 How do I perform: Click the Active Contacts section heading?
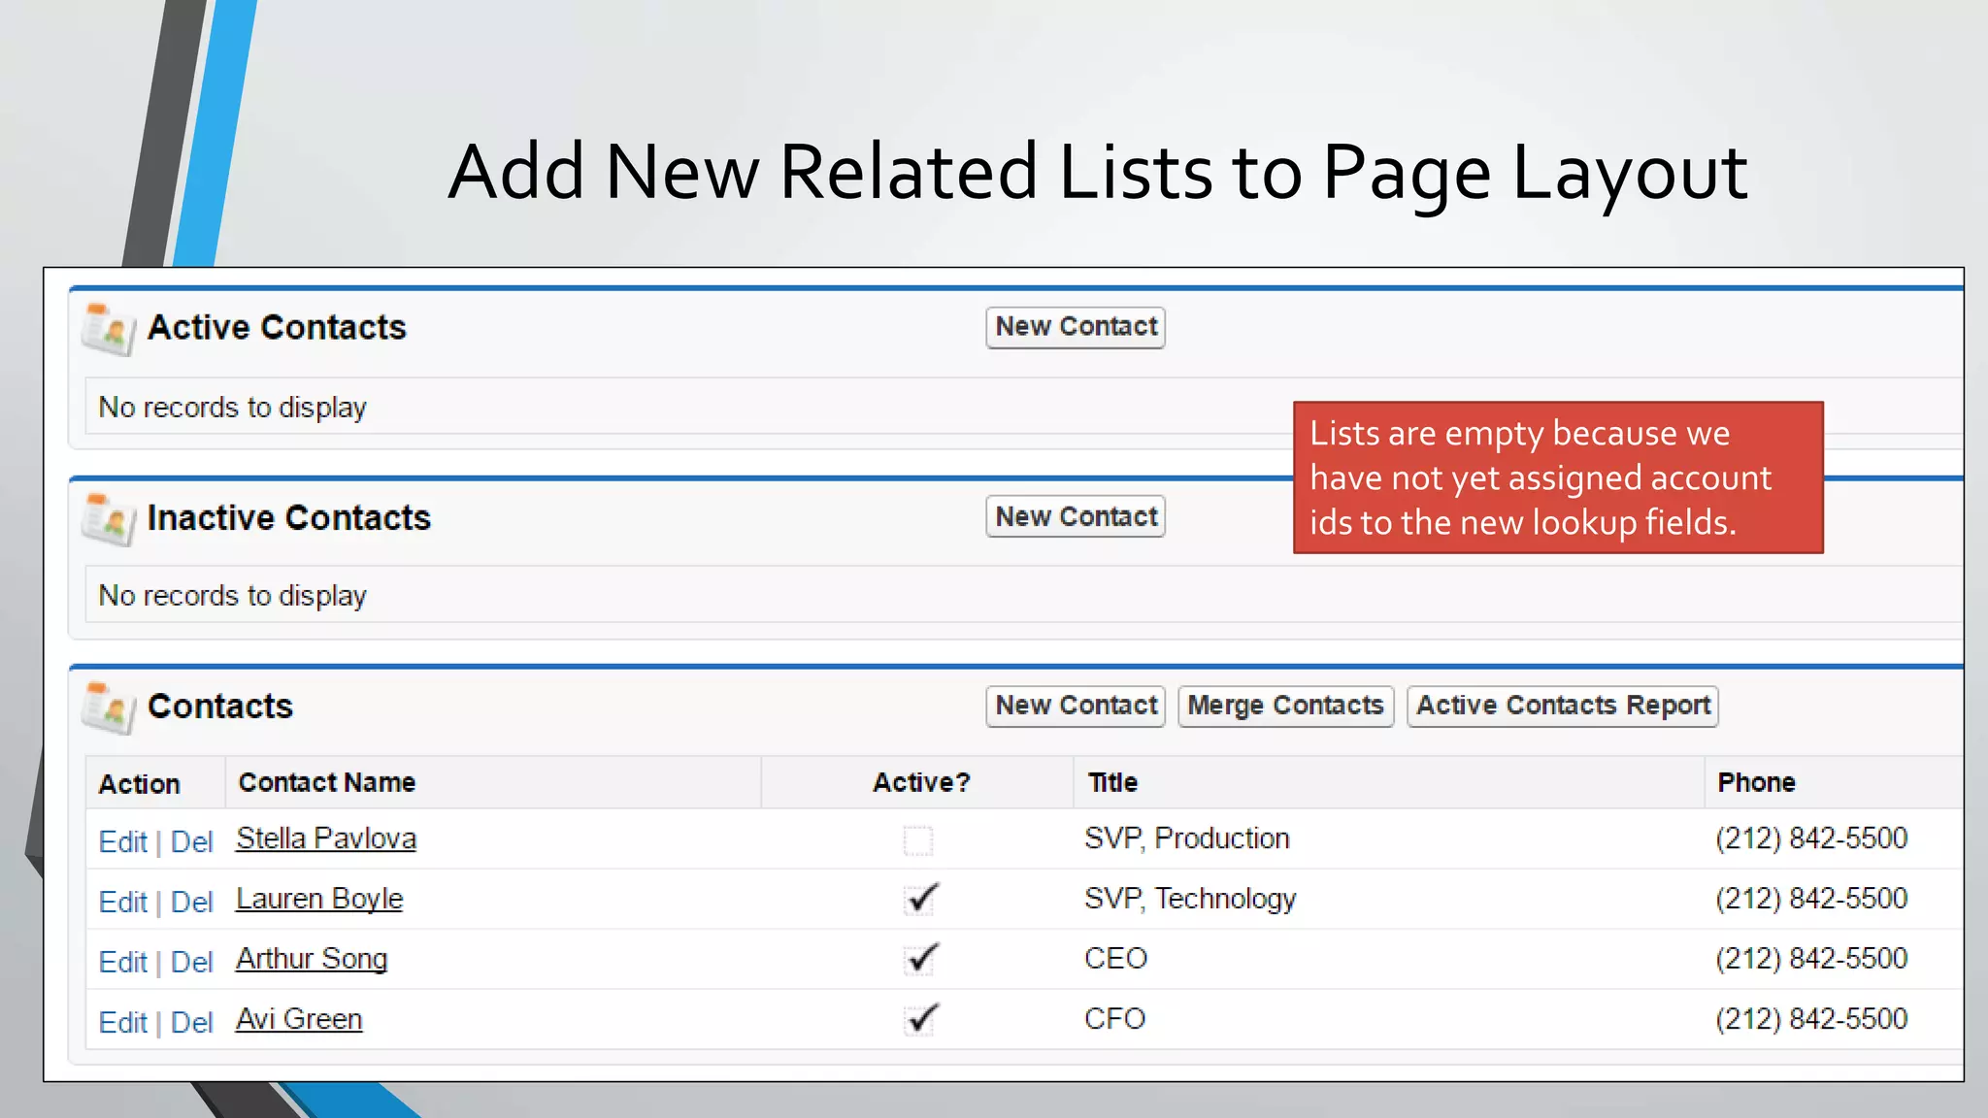tap(277, 328)
